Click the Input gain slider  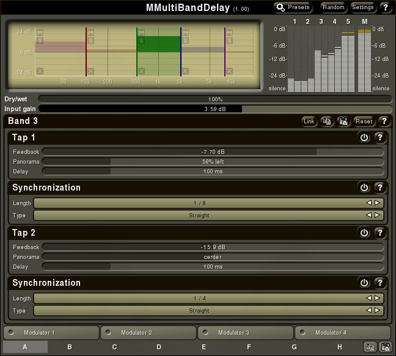[215, 109]
